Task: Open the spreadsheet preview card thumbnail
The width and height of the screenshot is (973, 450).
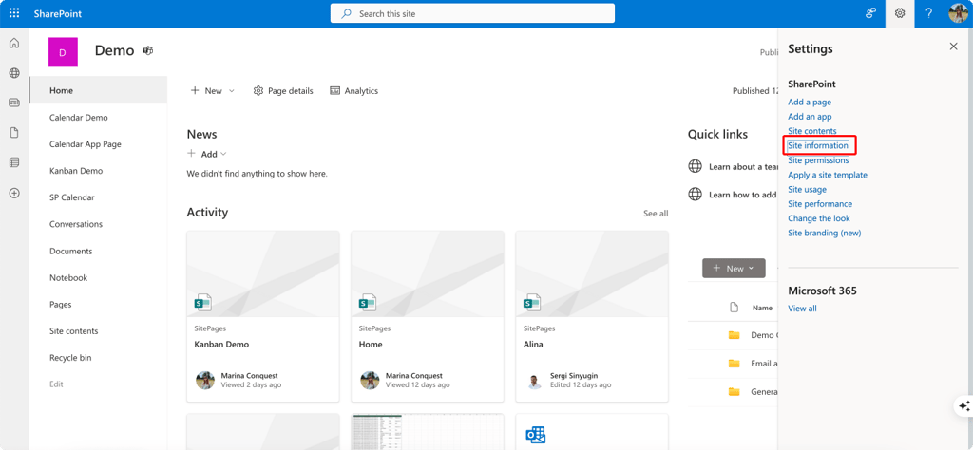Action: click(x=428, y=432)
